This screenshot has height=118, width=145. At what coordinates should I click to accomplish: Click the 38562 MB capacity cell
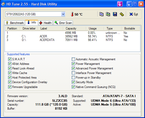coord(71,36)
